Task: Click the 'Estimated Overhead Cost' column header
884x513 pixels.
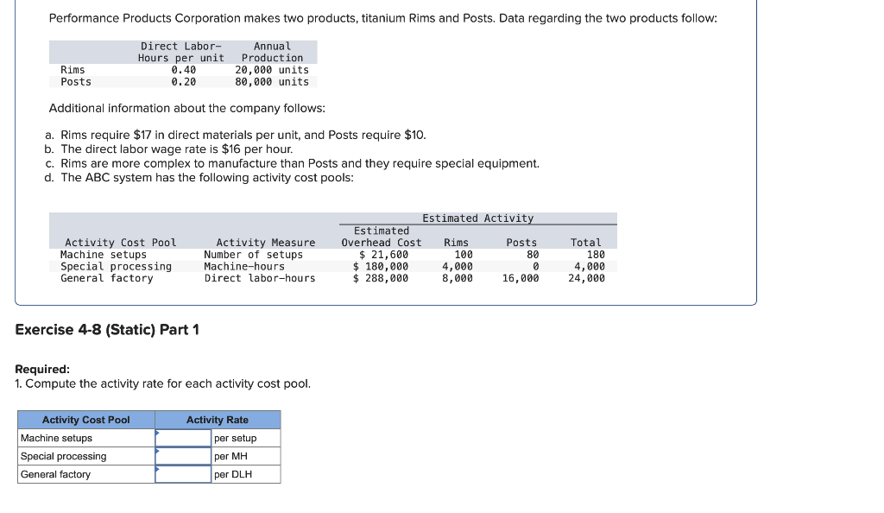Action: tap(382, 237)
